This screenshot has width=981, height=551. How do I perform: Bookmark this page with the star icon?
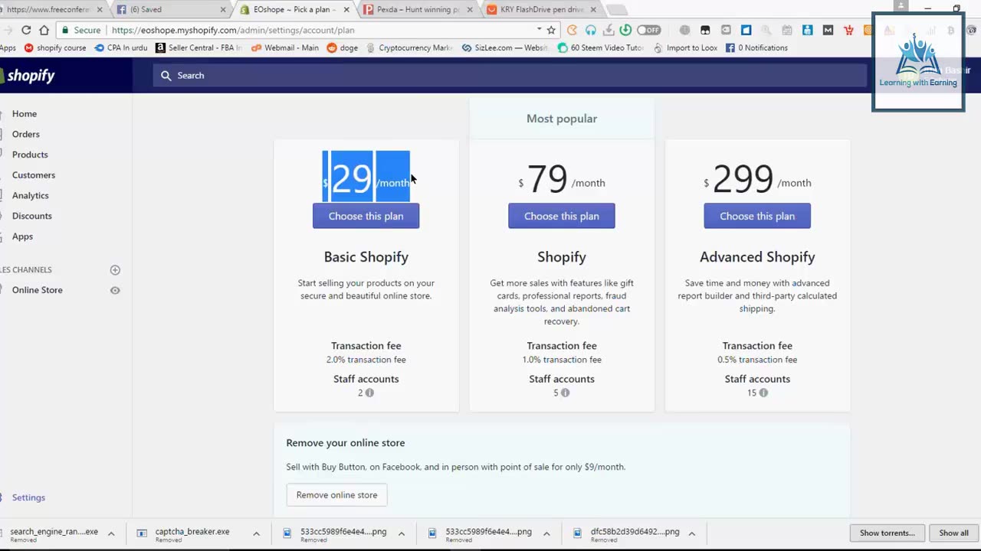coord(551,30)
